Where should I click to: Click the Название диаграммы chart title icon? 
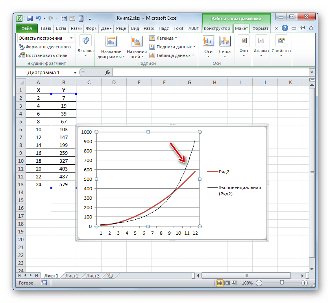click(x=111, y=41)
